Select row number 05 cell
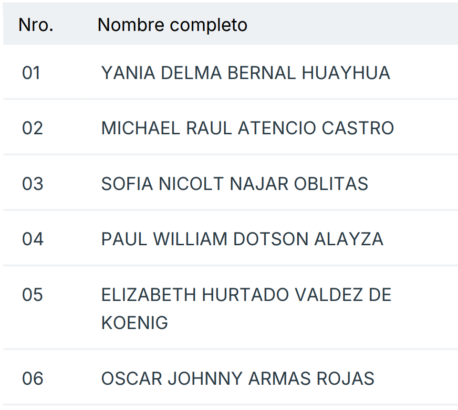Viewport: 458px width, 410px height. [x=32, y=295]
